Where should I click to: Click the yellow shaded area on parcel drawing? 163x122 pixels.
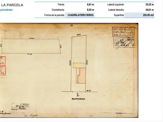tap(79, 65)
